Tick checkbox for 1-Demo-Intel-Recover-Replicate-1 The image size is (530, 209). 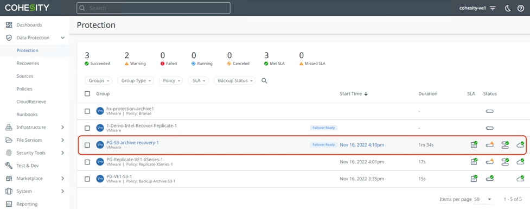pos(87,128)
